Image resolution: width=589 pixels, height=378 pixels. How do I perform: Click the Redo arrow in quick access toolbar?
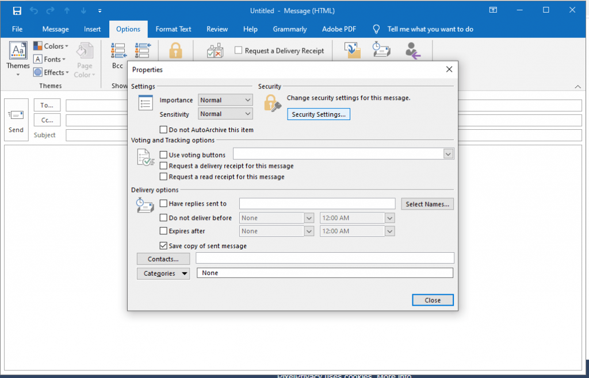tap(51, 10)
